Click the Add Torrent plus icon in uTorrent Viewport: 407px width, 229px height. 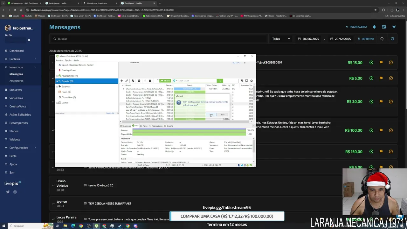tap(121, 81)
